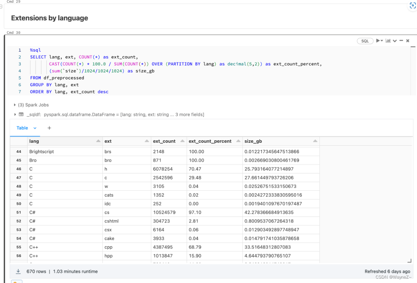
Task: Select row number 51
Action: (19, 212)
